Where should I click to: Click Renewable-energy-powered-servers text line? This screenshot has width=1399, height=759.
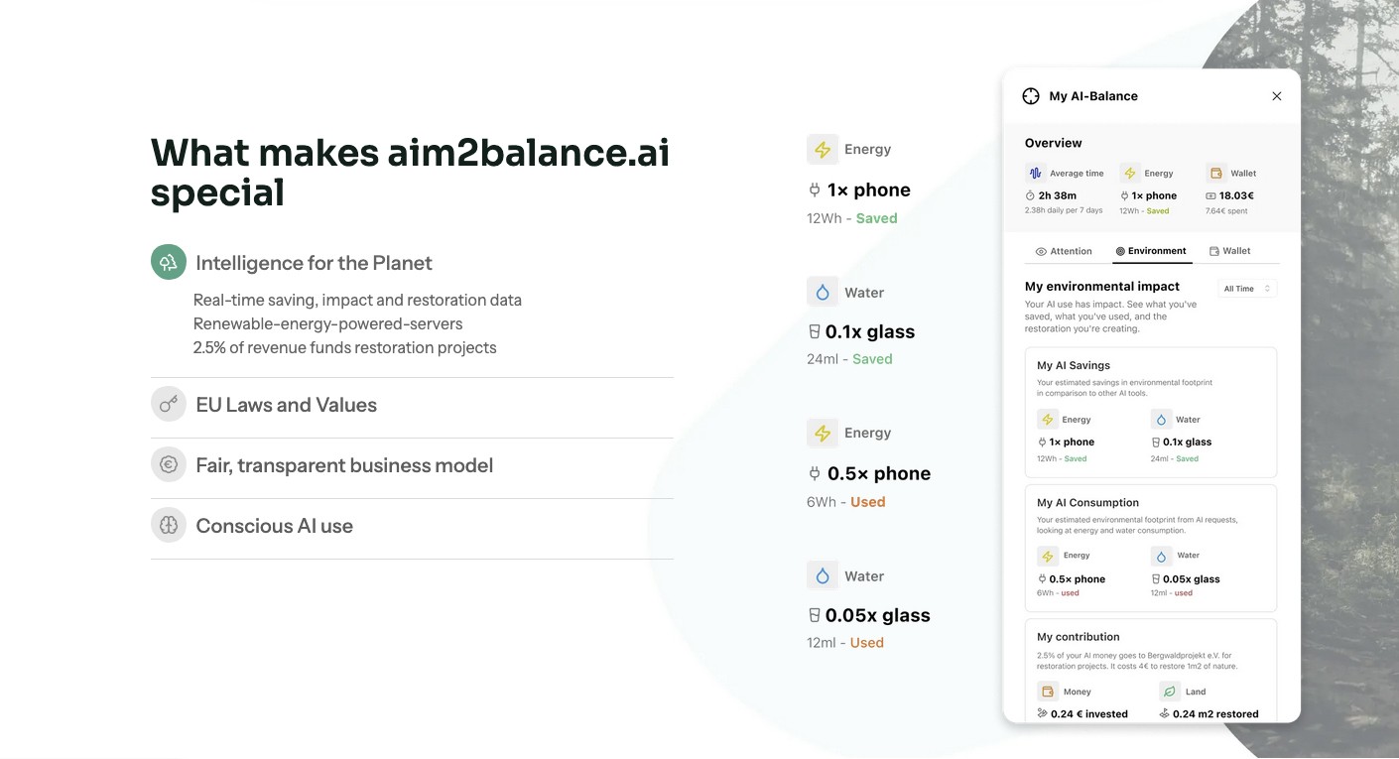328,323
